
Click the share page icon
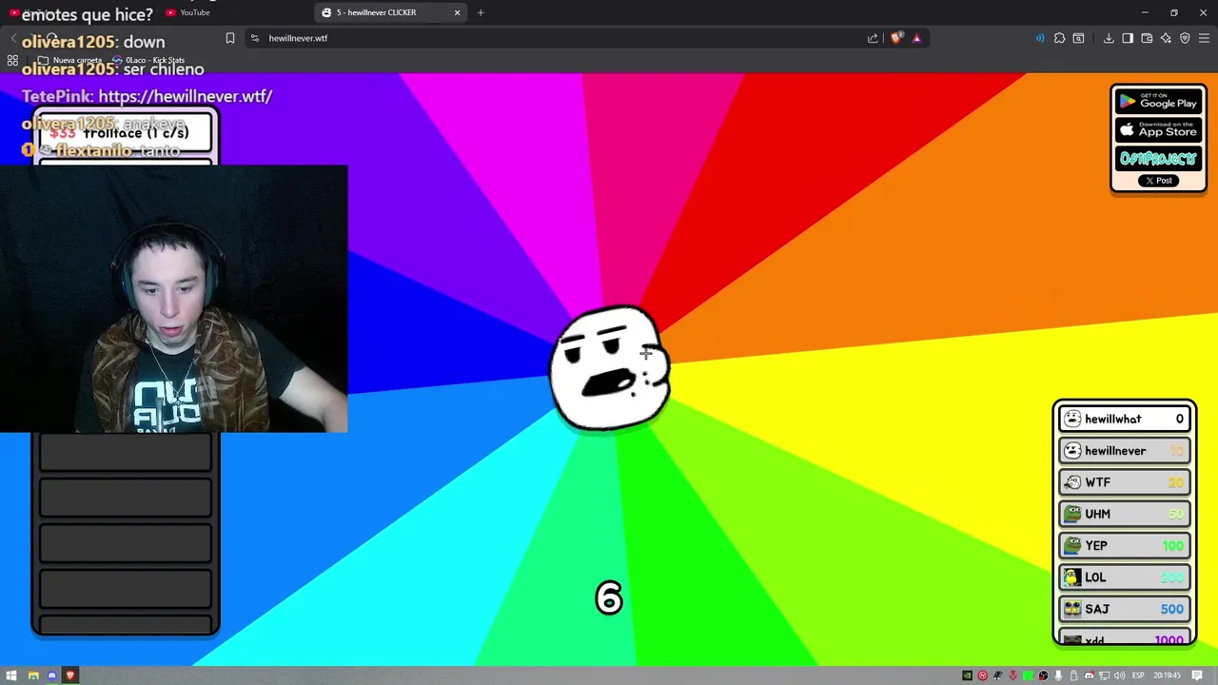point(873,38)
